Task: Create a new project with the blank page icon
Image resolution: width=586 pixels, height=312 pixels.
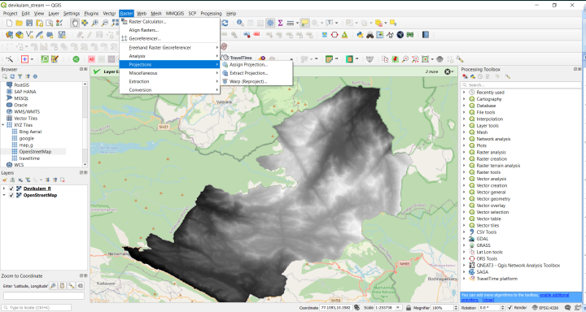Action: 9,23
